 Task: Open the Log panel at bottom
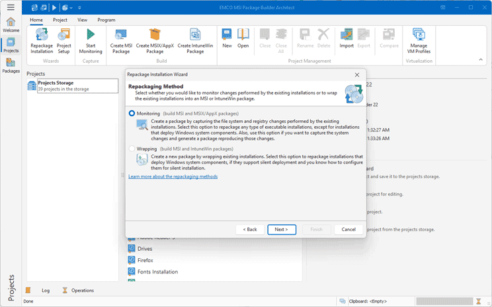pos(45,290)
